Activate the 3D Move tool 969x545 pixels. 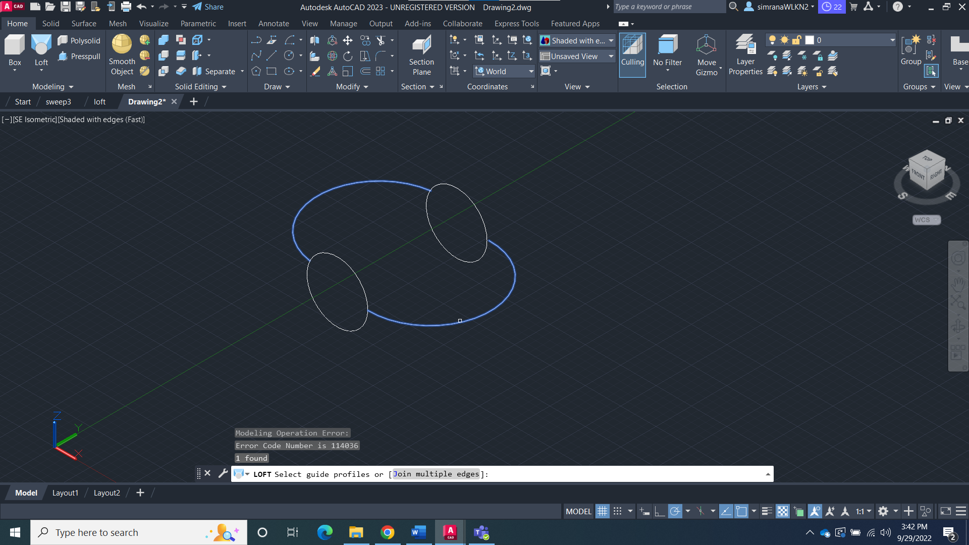[347, 40]
